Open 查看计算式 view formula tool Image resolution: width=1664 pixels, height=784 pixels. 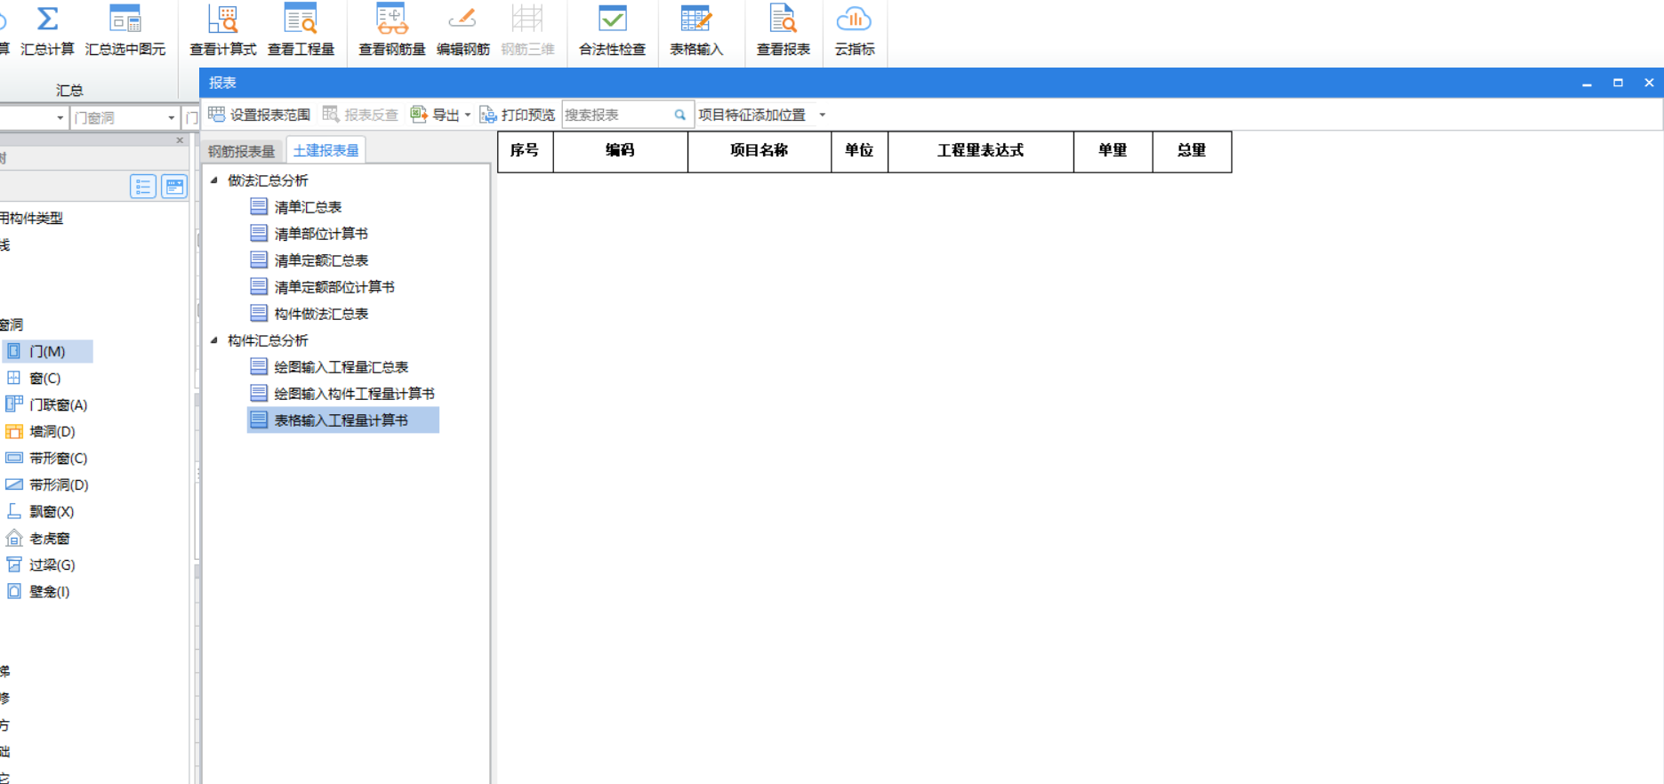(x=223, y=31)
